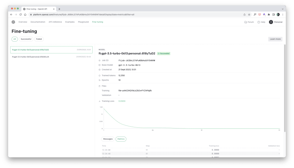Click the Trained tokens value 12,350
This screenshot has width=294, height=168.
(x=122, y=76)
